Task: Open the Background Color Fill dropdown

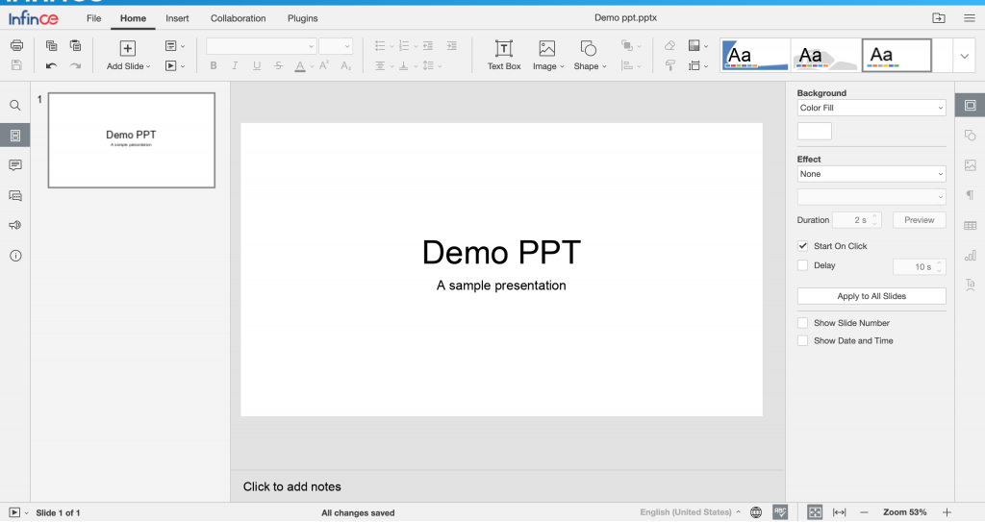Action: pyautogui.click(x=871, y=108)
